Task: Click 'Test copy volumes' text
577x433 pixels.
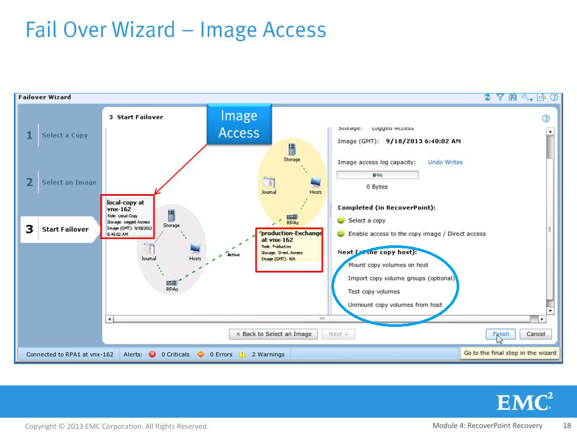Action: 374,291
